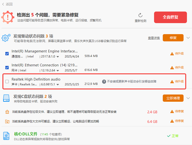
Task: Click the 查看详情 view details link
Action: [154, 38]
